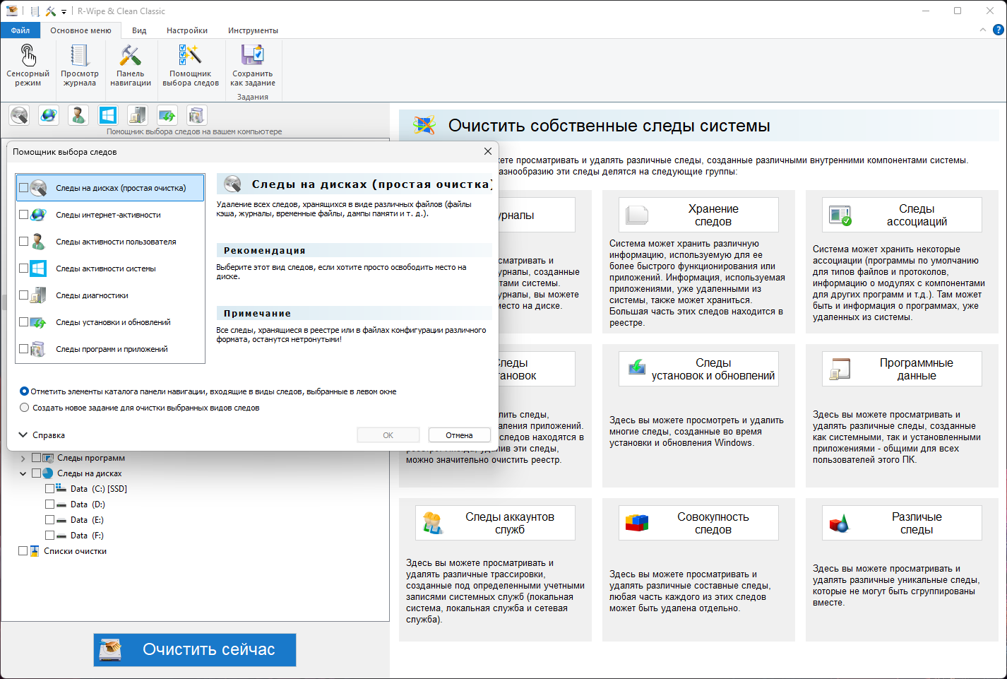Open the Инструменты ribbon tab

point(253,30)
